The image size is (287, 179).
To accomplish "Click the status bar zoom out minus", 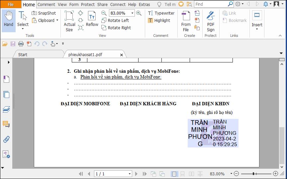I will tap(236, 173).
